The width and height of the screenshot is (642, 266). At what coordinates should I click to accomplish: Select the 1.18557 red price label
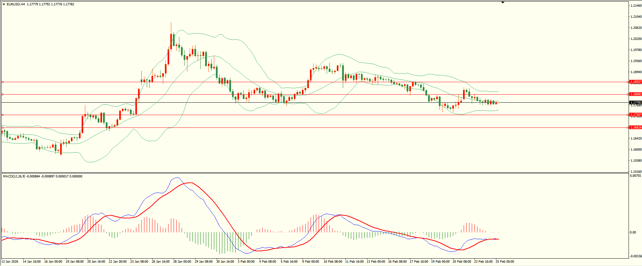pos(635,82)
